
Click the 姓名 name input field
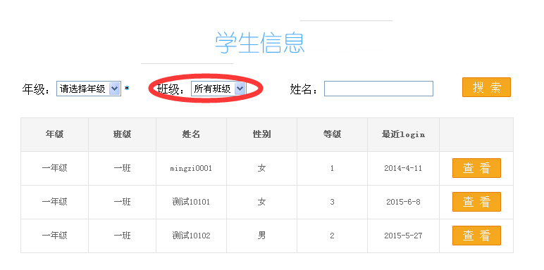(378, 89)
